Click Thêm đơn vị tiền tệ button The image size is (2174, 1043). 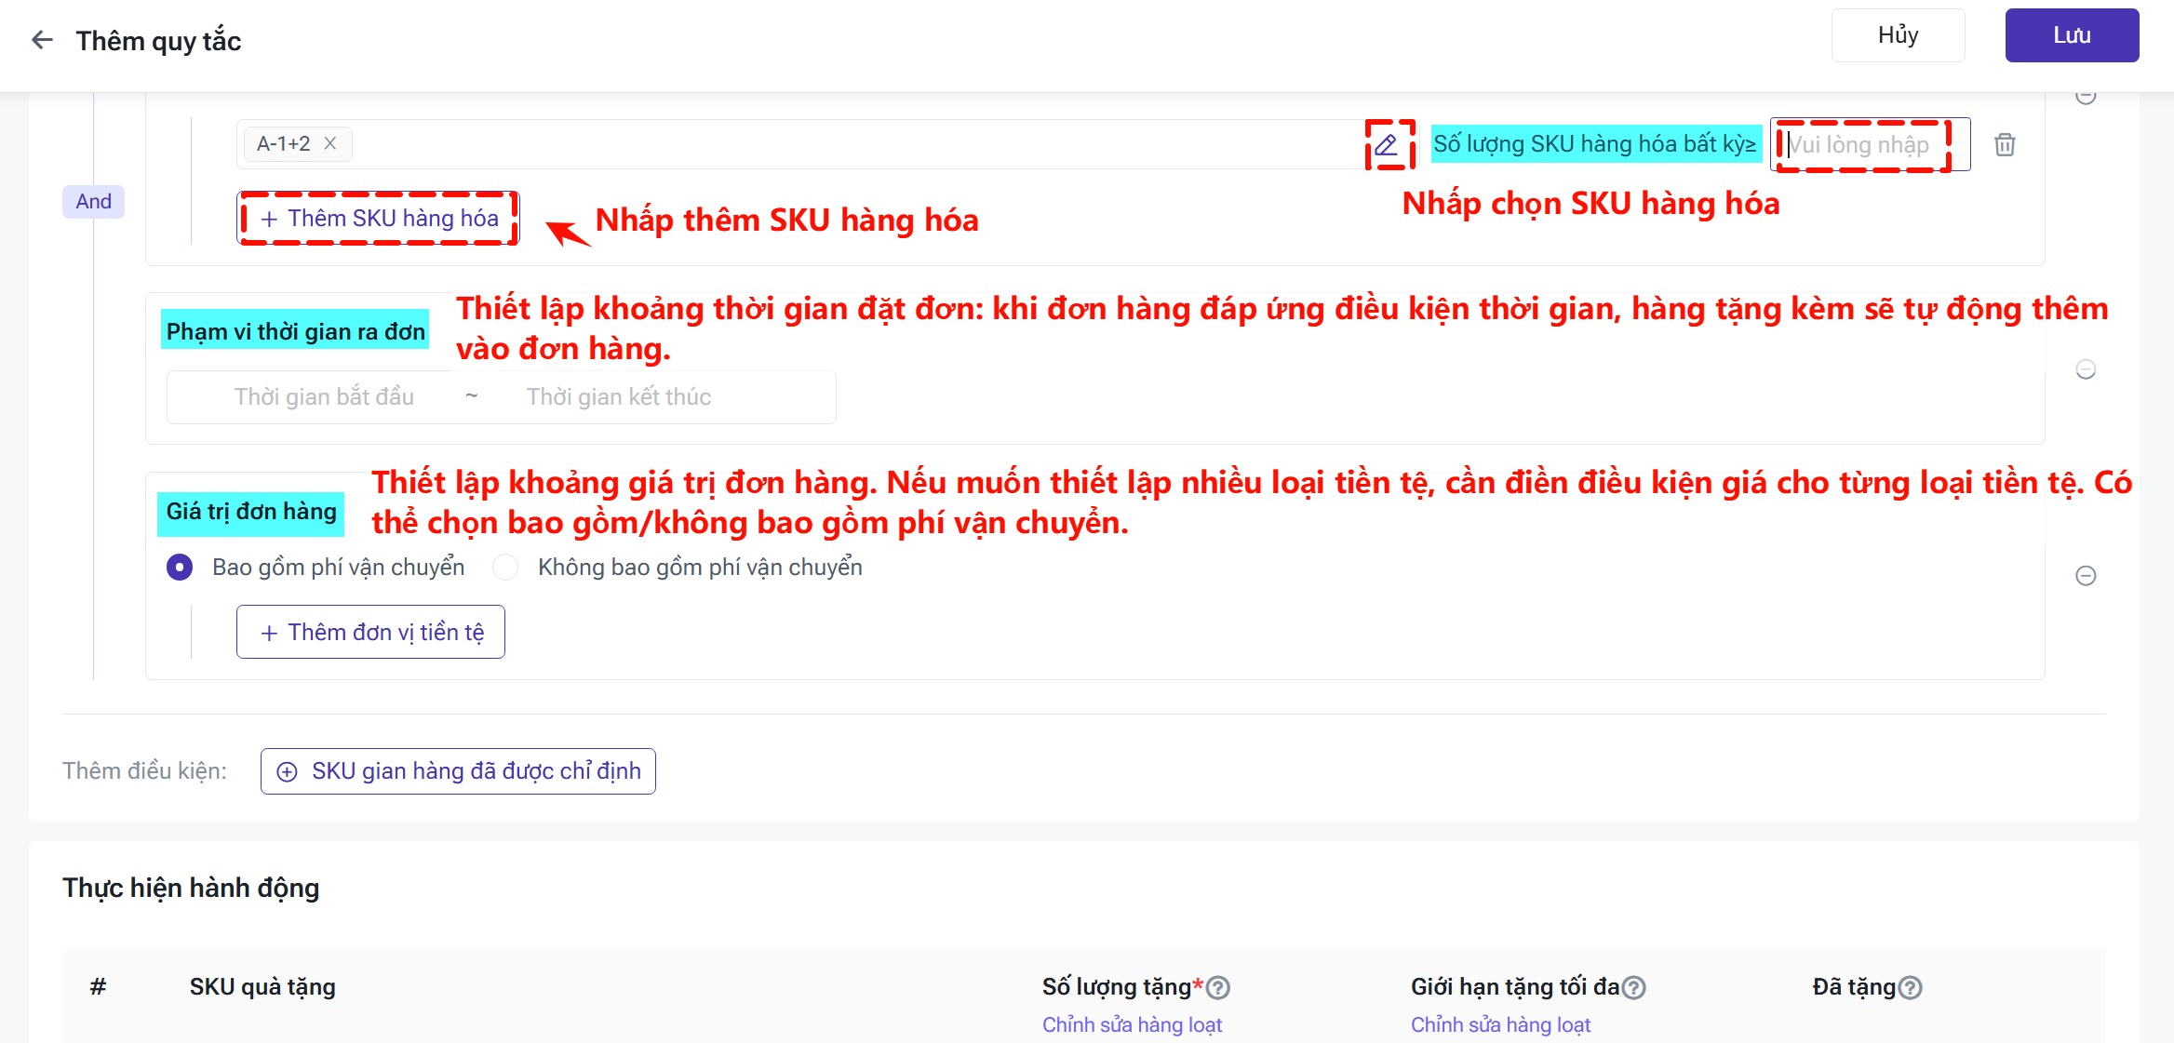click(370, 632)
